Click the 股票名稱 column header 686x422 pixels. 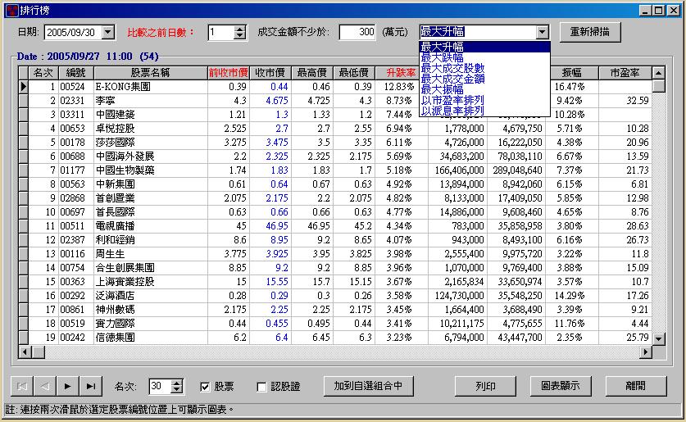[151, 73]
